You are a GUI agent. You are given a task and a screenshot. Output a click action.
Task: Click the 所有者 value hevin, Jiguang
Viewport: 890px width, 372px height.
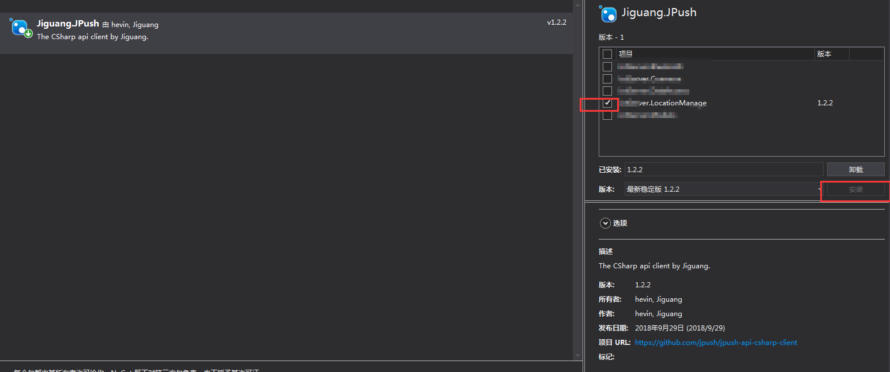click(659, 299)
